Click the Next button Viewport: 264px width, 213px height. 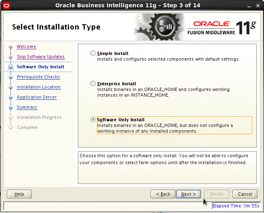[189, 194]
